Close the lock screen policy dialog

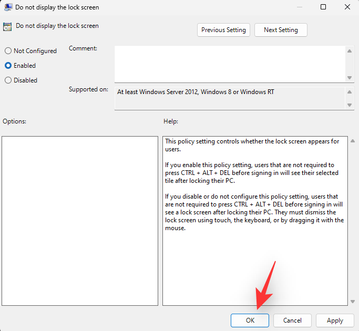347,7
